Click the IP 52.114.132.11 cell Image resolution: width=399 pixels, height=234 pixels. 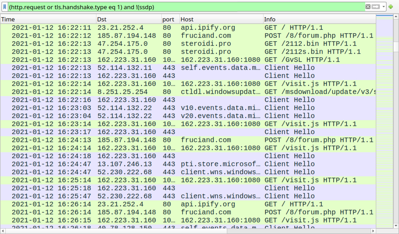click(x=124, y=67)
